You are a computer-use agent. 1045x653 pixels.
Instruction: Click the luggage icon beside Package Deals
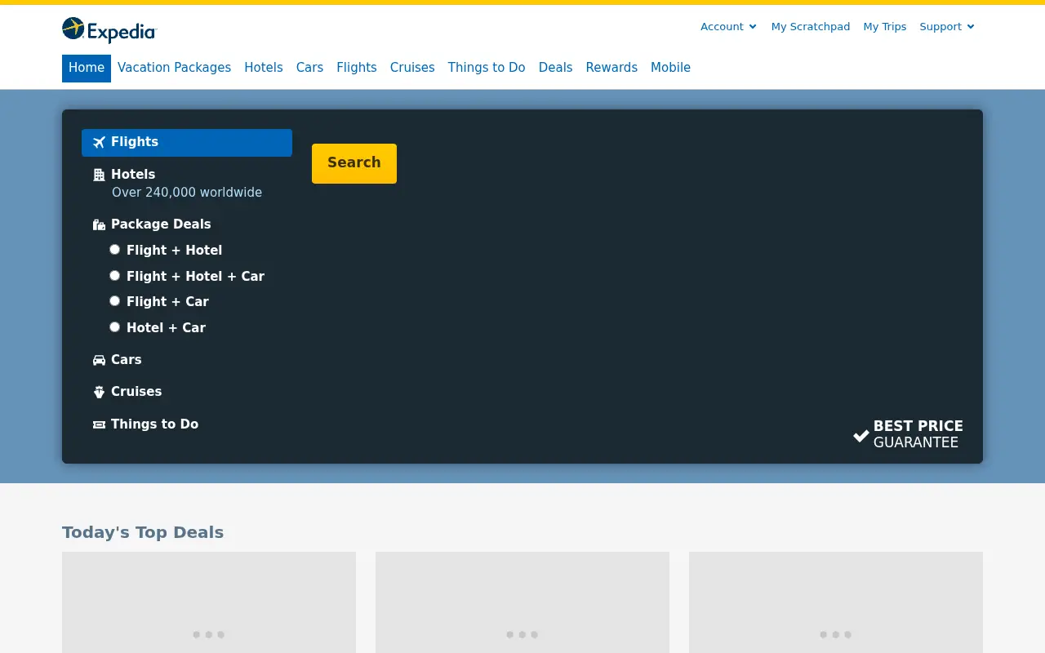coord(100,224)
